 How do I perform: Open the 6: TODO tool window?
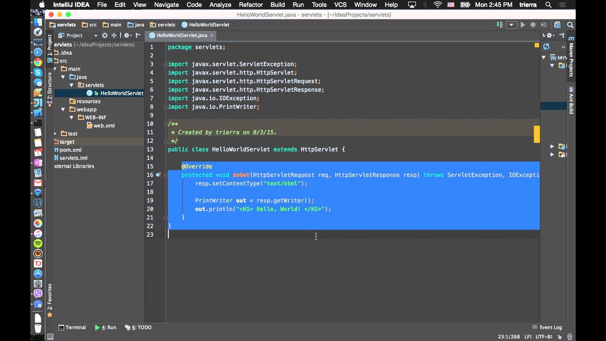coord(138,327)
